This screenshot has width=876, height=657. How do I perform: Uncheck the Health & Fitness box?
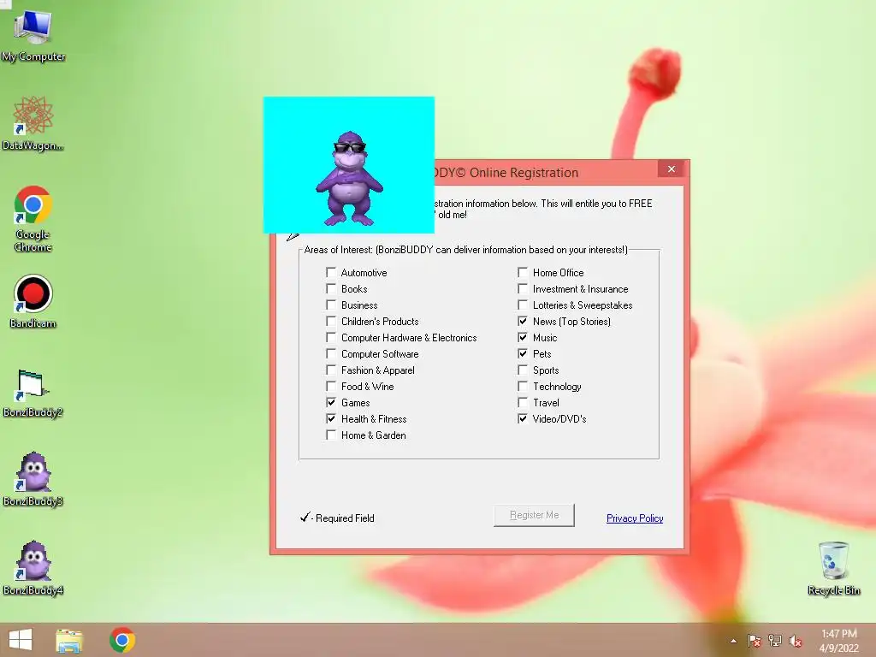click(331, 418)
